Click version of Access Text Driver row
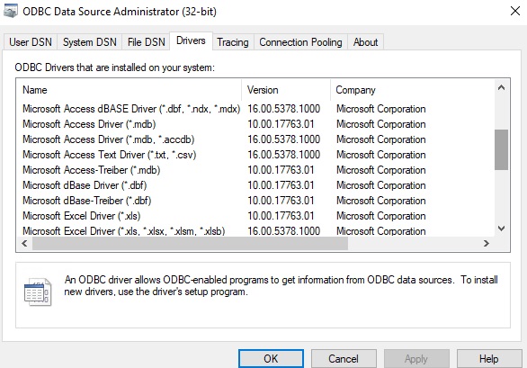527x368 pixels. (x=283, y=155)
